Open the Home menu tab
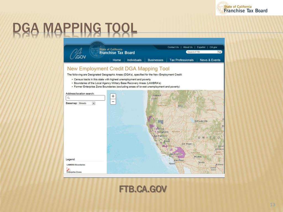Screen dimensions: 283x212 point(117,60)
